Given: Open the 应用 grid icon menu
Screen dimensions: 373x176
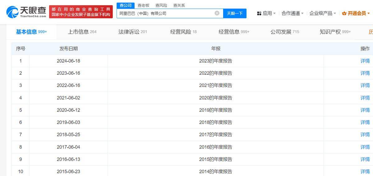Looking at the screenshot, I should tap(259, 13).
